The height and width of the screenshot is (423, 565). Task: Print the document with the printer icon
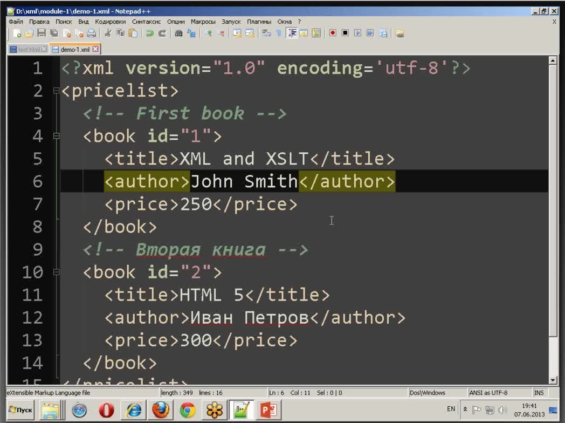[92, 33]
